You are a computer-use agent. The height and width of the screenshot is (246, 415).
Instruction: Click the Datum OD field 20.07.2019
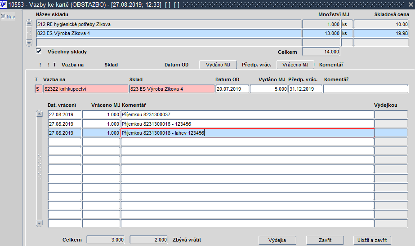pyautogui.click(x=232, y=89)
